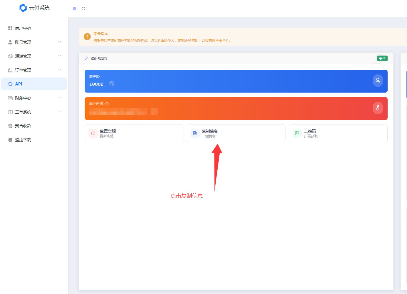Click the 监控下载 icon in sidebar
The height and width of the screenshot is (294, 407).
tap(10, 140)
